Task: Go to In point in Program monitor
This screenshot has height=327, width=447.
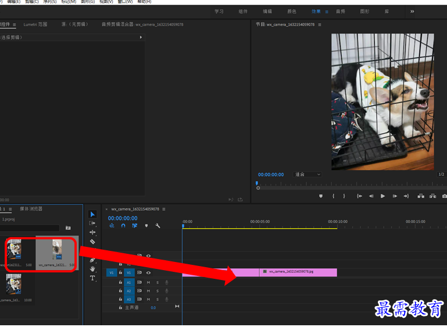Action: click(x=359, y=196)
